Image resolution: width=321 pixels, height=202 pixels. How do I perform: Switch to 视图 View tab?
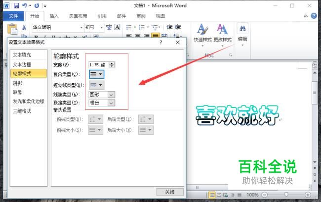(x=160, y=16)
